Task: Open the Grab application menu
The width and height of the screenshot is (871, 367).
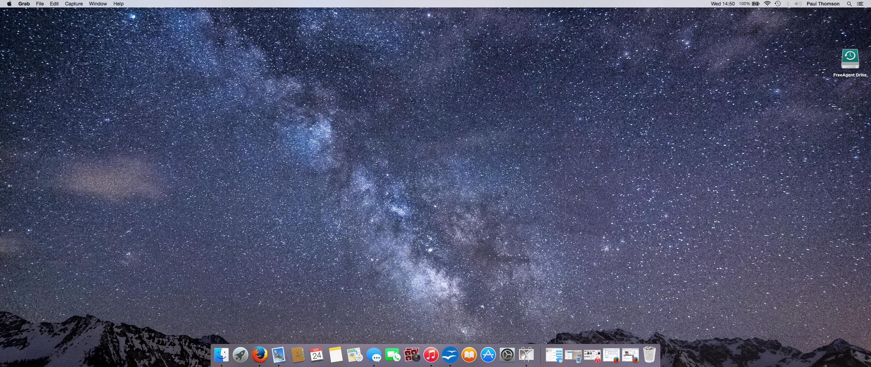Action: 24,4
